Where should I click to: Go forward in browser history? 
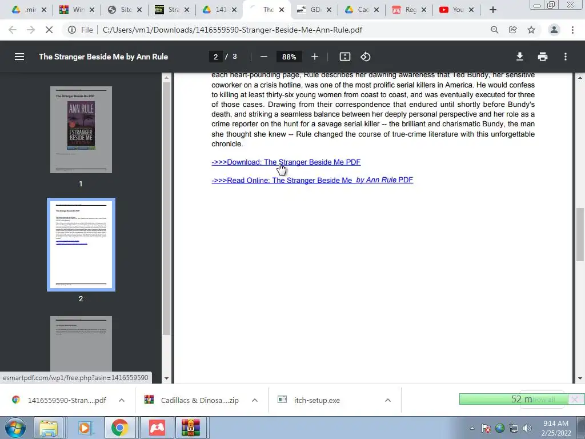pos(31,30)
